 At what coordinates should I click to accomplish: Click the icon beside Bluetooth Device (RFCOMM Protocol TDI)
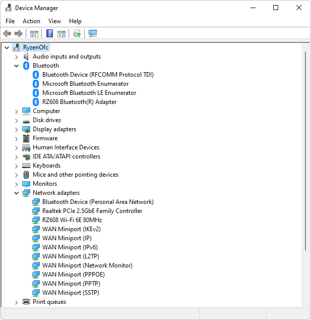(x=36, y=75)
